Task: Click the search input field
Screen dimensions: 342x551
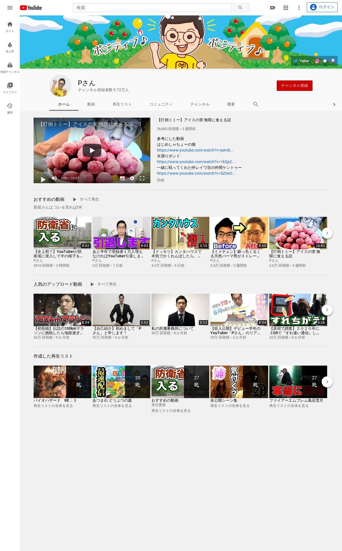Action: click(152, 8)
